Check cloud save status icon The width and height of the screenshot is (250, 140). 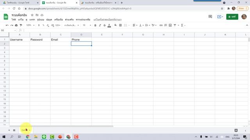[42, 15]
